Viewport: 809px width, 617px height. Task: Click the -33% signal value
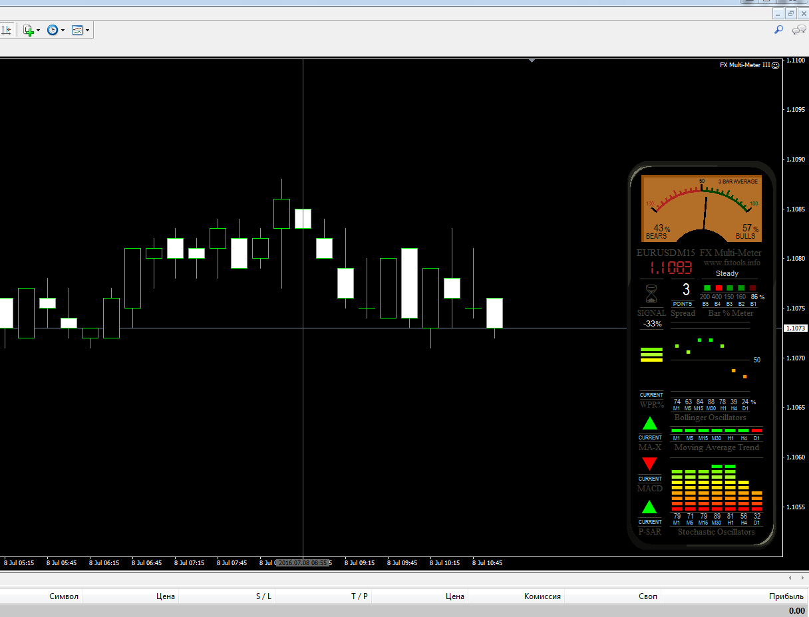(652, 324)
